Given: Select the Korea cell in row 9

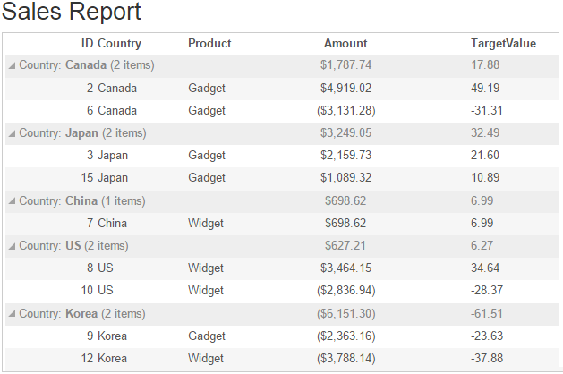Looking at the screenshot, I should [x=112, y=336].
